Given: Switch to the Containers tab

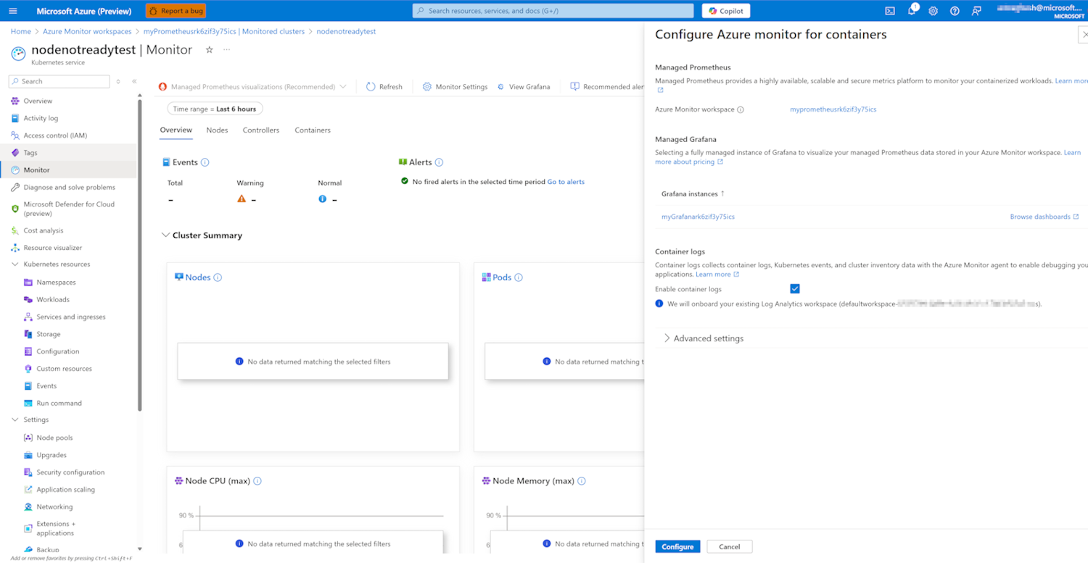Looking at the screenshot, I should pyautogui.click(x=313, y=130).
